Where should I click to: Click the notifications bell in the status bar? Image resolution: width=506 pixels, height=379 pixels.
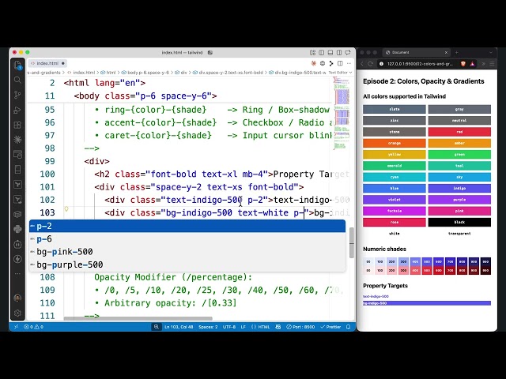(x=349, y=327)
